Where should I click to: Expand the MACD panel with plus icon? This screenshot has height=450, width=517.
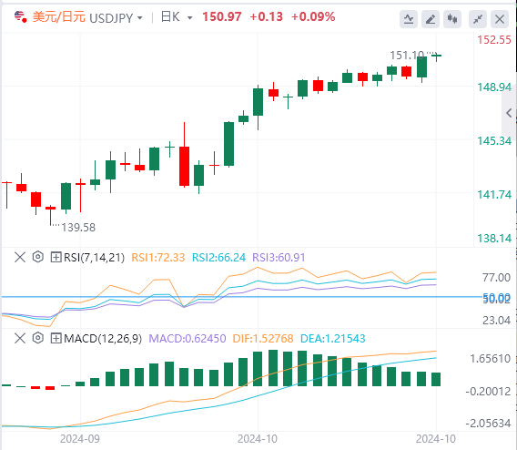point(56,338)
